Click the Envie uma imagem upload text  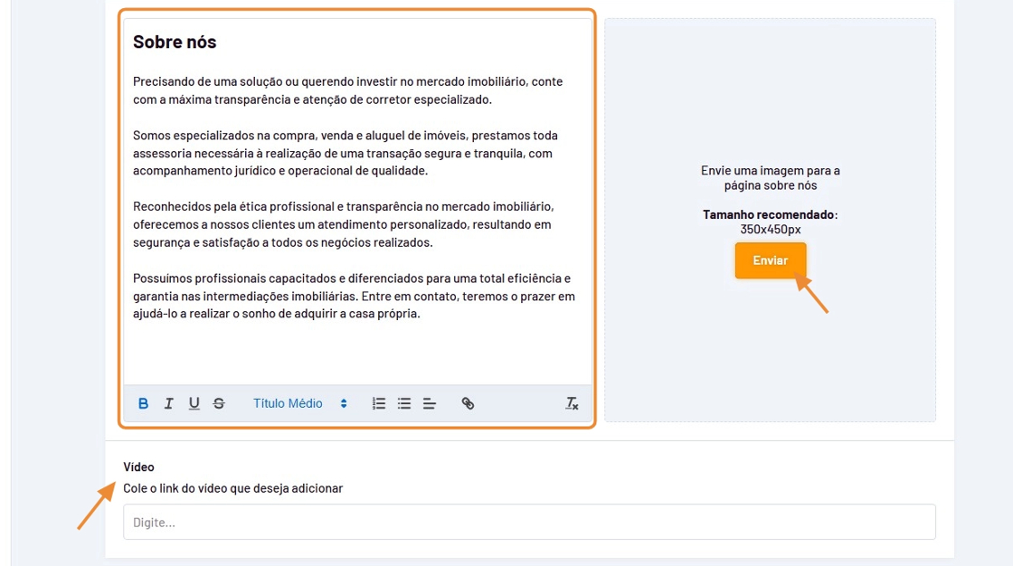[770, 177]
